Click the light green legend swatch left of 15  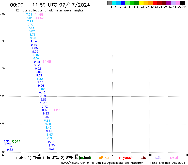pyautogui.click(x=128, y=3)
